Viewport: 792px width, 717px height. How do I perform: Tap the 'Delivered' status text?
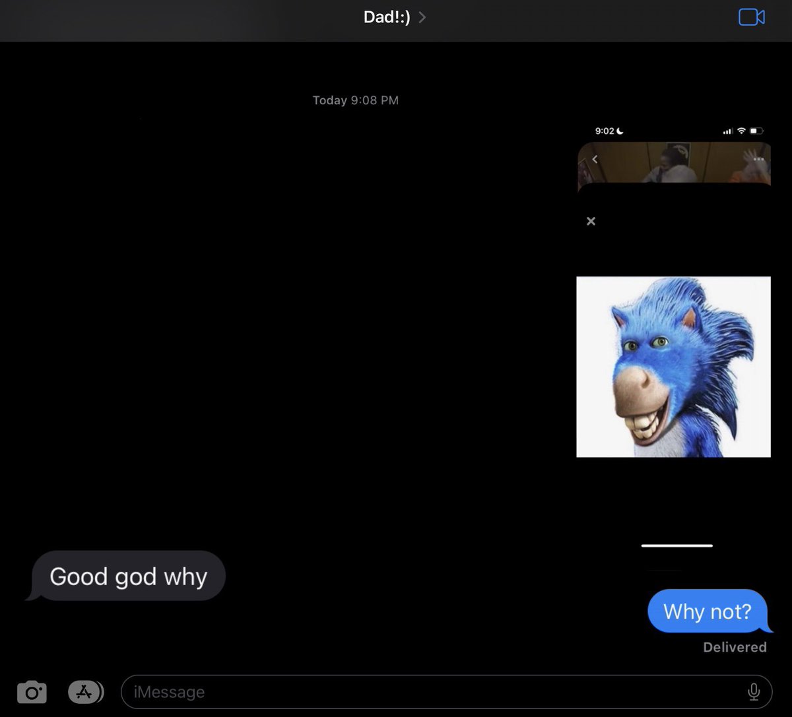(735, 647)
